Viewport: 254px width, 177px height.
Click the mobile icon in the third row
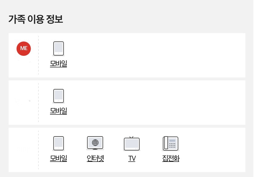click(59, 143)
